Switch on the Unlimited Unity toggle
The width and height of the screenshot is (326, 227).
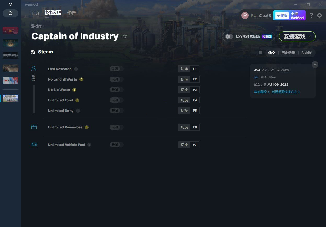pyautogui.click(x=116, y=111)
